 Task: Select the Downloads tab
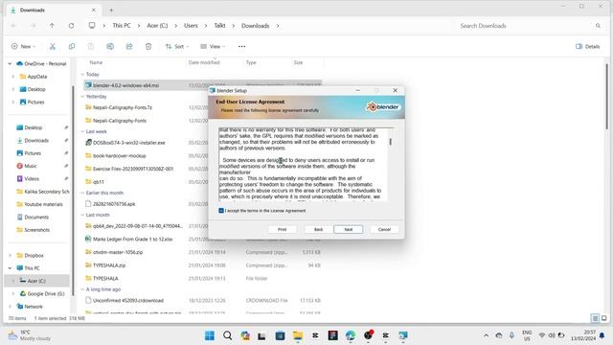click(x=53, y=11)
